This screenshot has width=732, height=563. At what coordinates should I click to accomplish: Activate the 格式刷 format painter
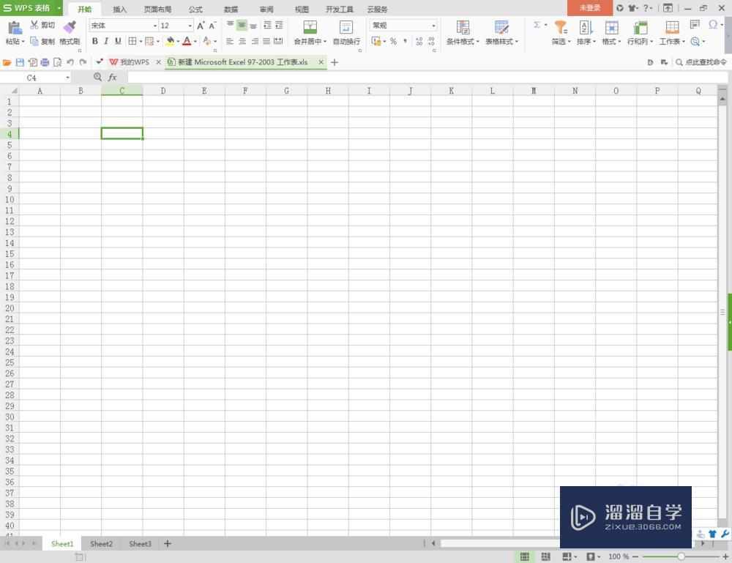click(70, 33)
